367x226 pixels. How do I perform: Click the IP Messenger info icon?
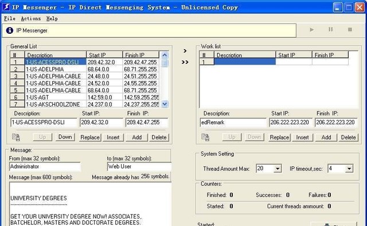[x=10, y=30]
